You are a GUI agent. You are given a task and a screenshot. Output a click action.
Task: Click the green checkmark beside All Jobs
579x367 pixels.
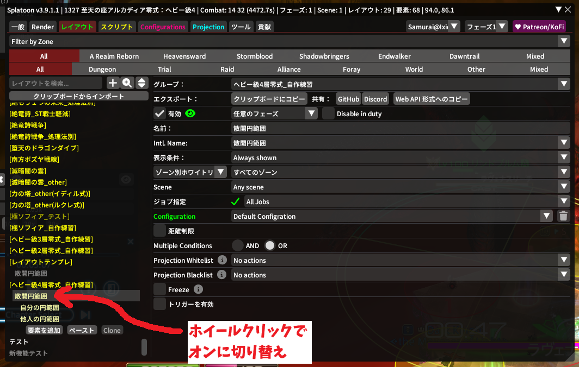tap(235, 201)
